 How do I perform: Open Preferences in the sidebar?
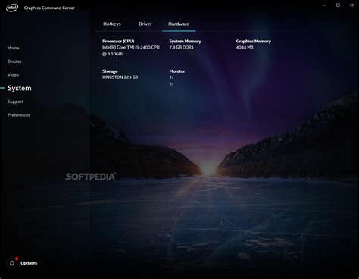19,115
